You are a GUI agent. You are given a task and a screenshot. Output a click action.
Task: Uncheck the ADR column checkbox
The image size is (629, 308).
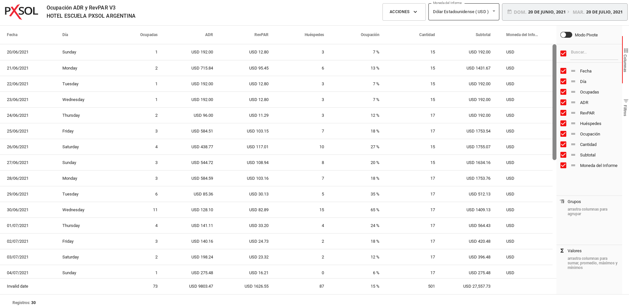563,102
